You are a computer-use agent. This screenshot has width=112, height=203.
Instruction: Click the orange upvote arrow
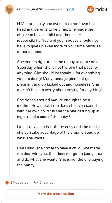[x=7, y=183]
